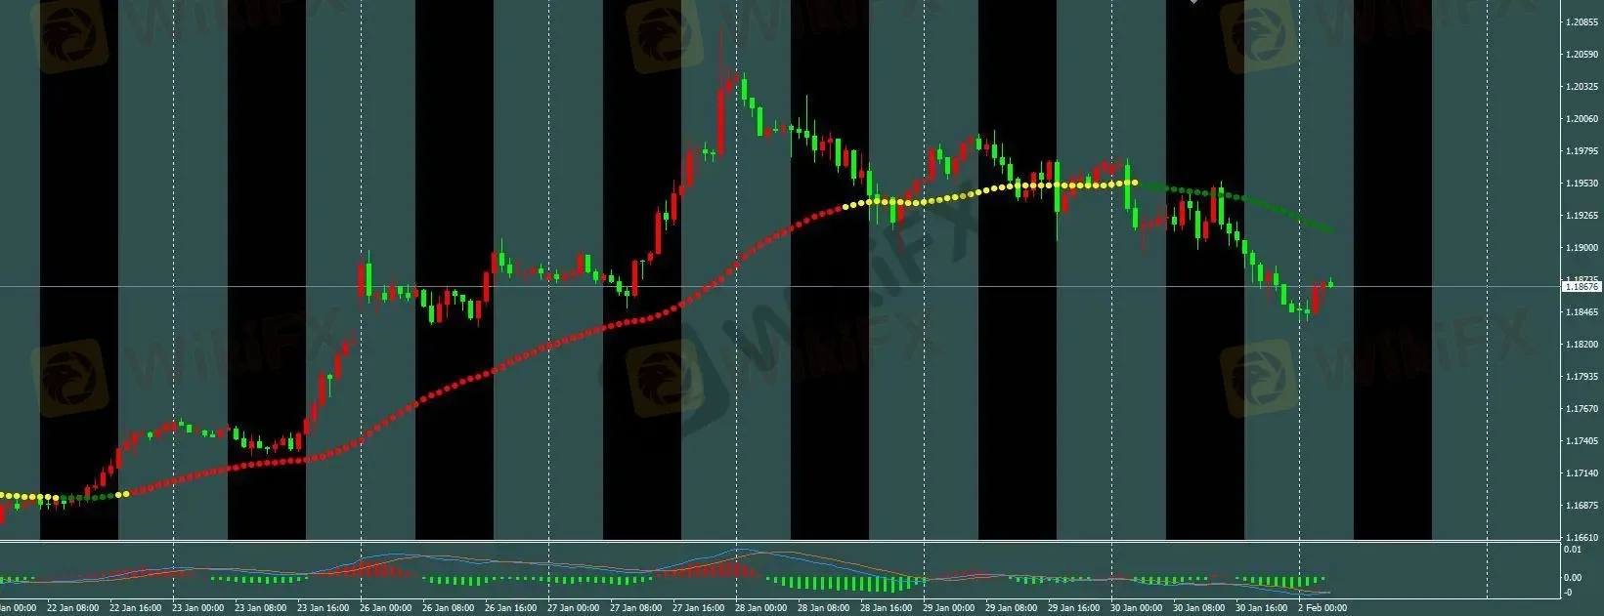Click the 23 Jan 16:00 time label
Image resolution: width=1604 pixels, height=616 pixels.
click(324, 608)
